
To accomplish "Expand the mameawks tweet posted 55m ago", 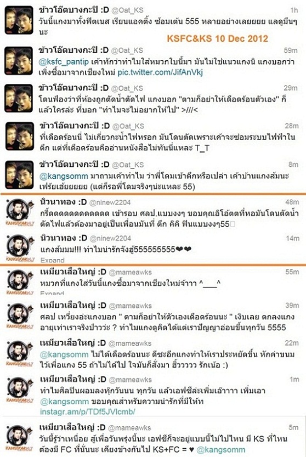I will pyautogui.click(x=52, y=293).
